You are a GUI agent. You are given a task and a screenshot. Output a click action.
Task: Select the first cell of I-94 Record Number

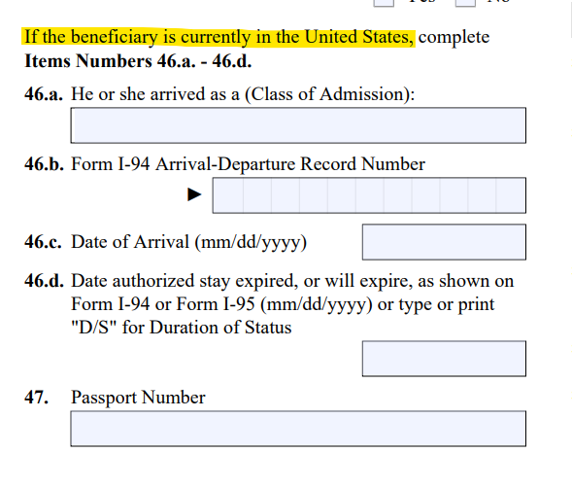228,195
